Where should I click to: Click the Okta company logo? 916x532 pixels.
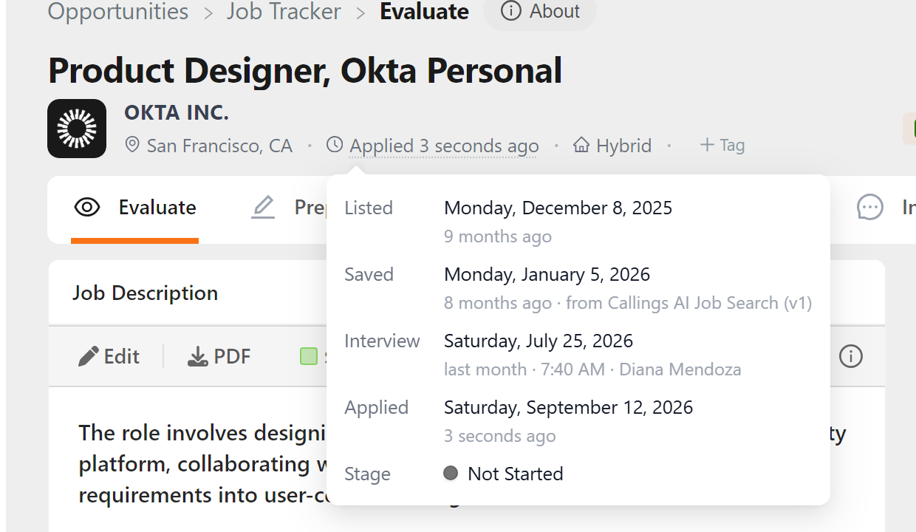point(77,129)
